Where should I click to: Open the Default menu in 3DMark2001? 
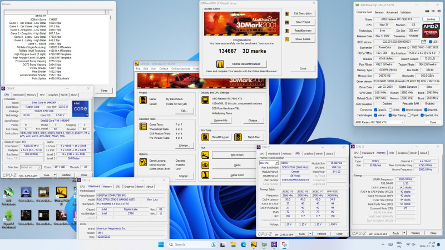point(164,69)
